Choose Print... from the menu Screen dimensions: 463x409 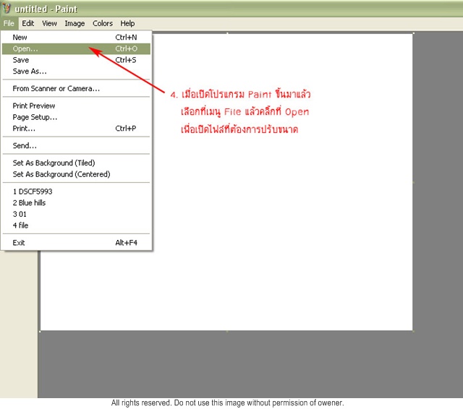[76, 129]
